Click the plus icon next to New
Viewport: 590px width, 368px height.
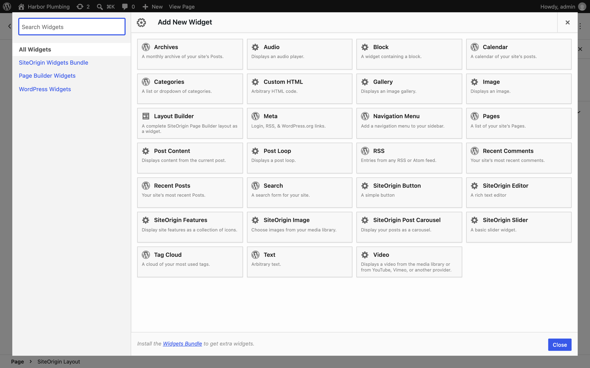(x=145, y=6)
